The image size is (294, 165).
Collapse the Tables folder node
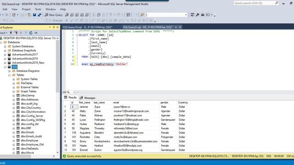coord(9,75)
